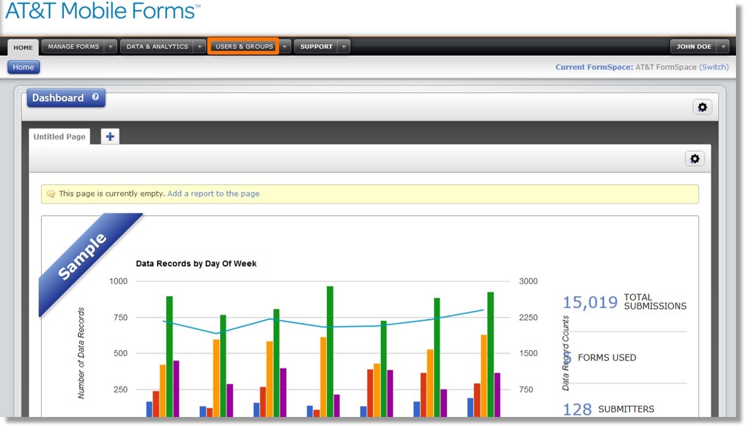The image size is (747, 428).
Task: Open the Users & Groups menu
Action: pos(244,47)
